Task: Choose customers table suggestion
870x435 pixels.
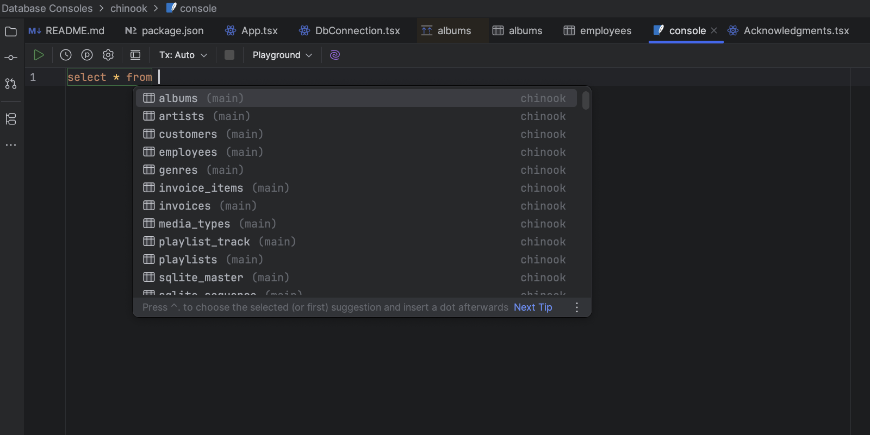Action: click(x=356, y=134)
